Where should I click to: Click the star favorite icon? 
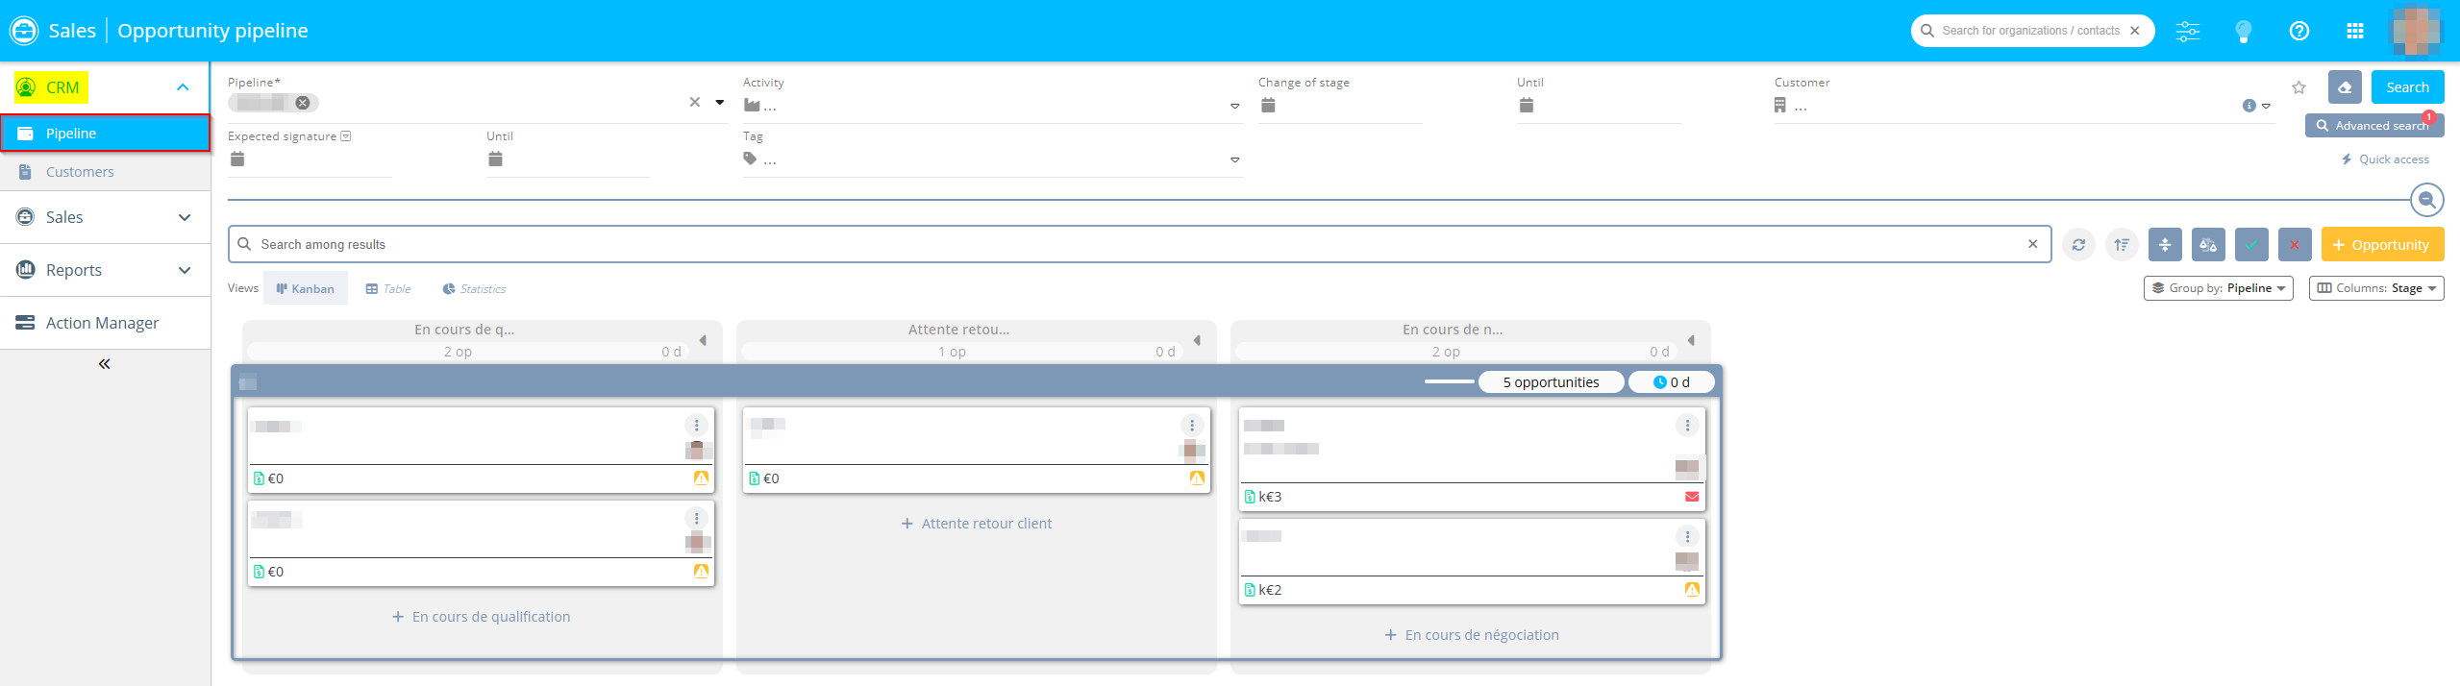click(x=2298, y=87)
